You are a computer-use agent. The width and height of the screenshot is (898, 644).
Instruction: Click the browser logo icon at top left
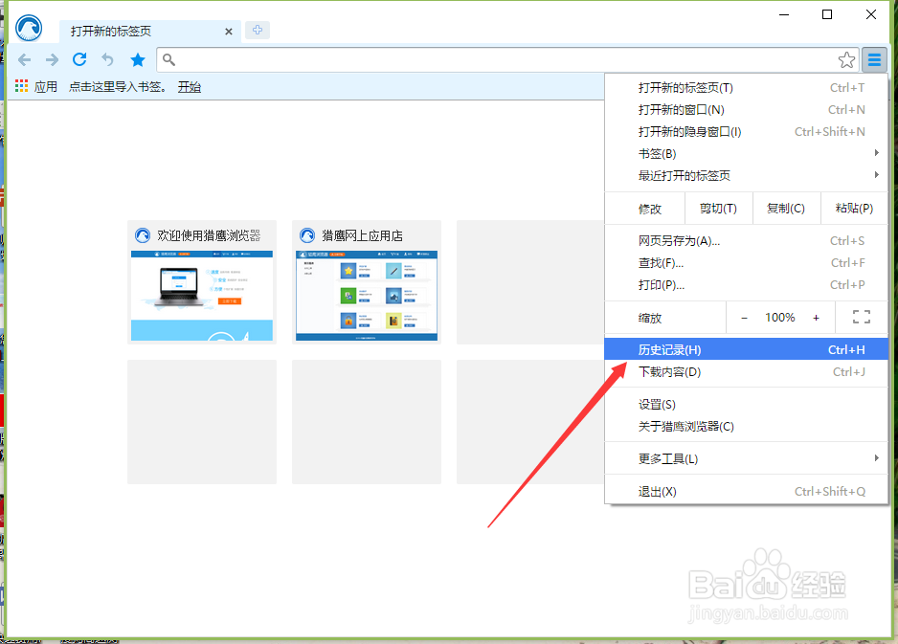[x=29, y=27]
